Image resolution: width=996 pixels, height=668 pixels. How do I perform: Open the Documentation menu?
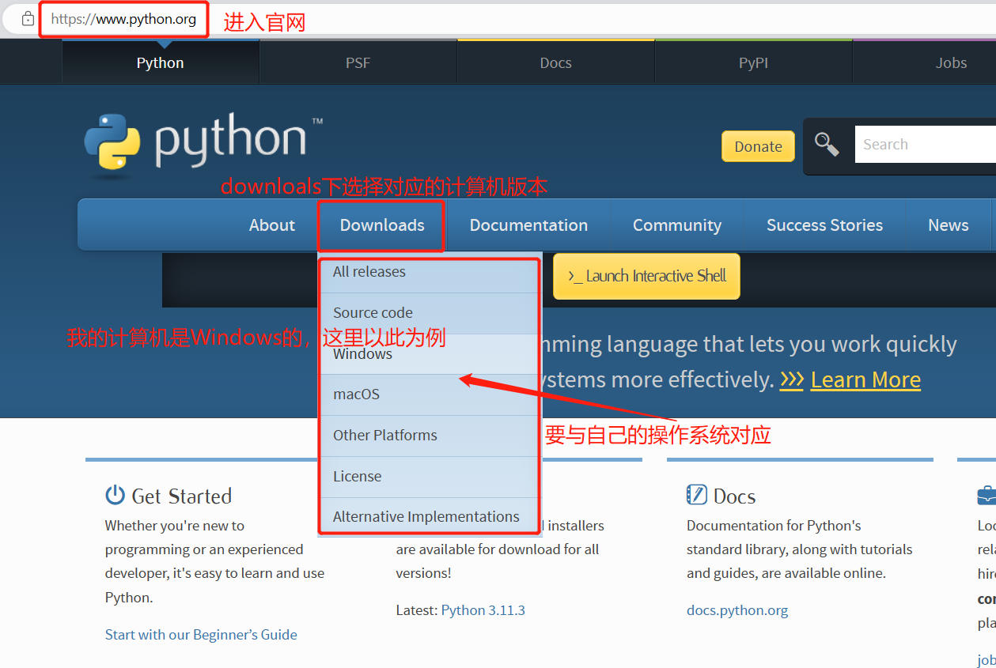coord(528,225)
